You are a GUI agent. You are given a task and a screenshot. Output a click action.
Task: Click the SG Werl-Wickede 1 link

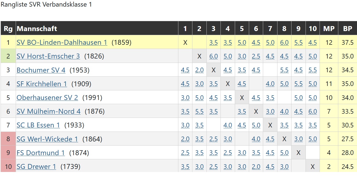point(47,139)
